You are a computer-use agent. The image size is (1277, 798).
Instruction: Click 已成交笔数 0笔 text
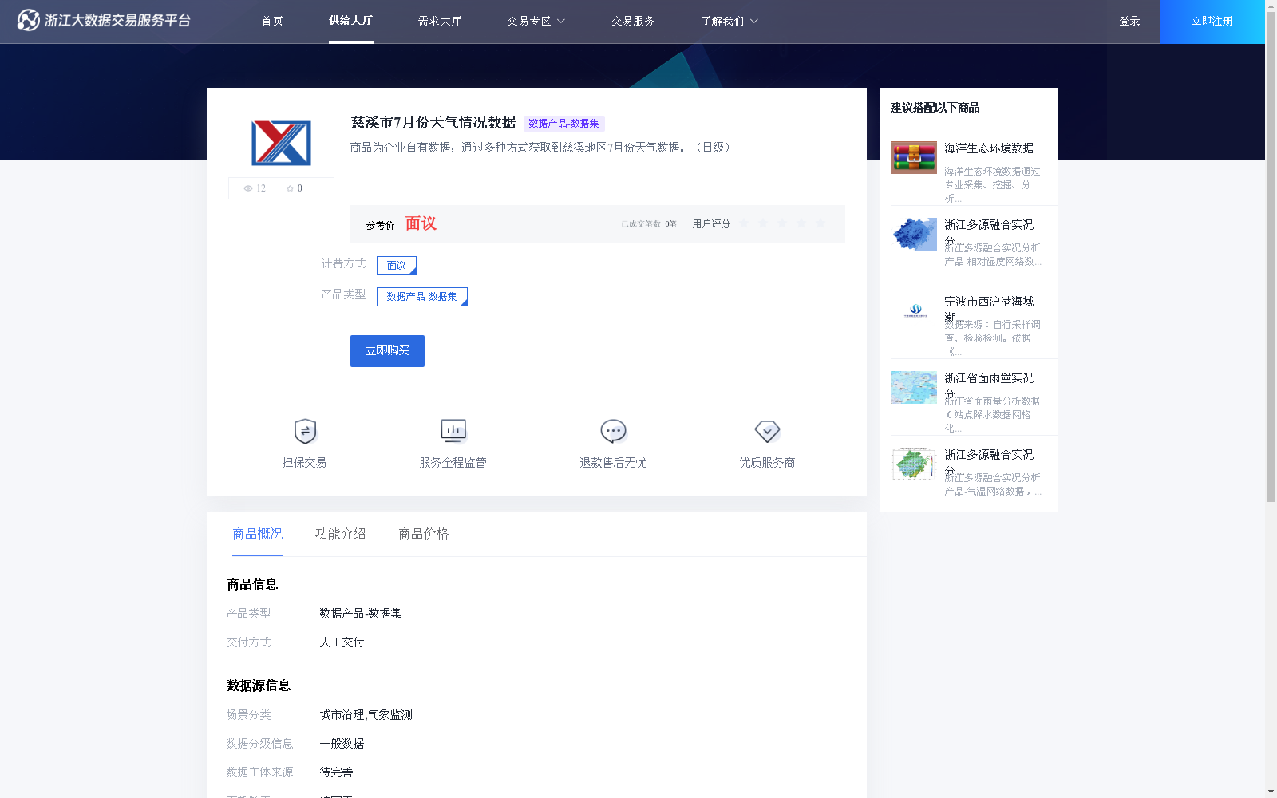pyautogui.click(x=649, y=224)
